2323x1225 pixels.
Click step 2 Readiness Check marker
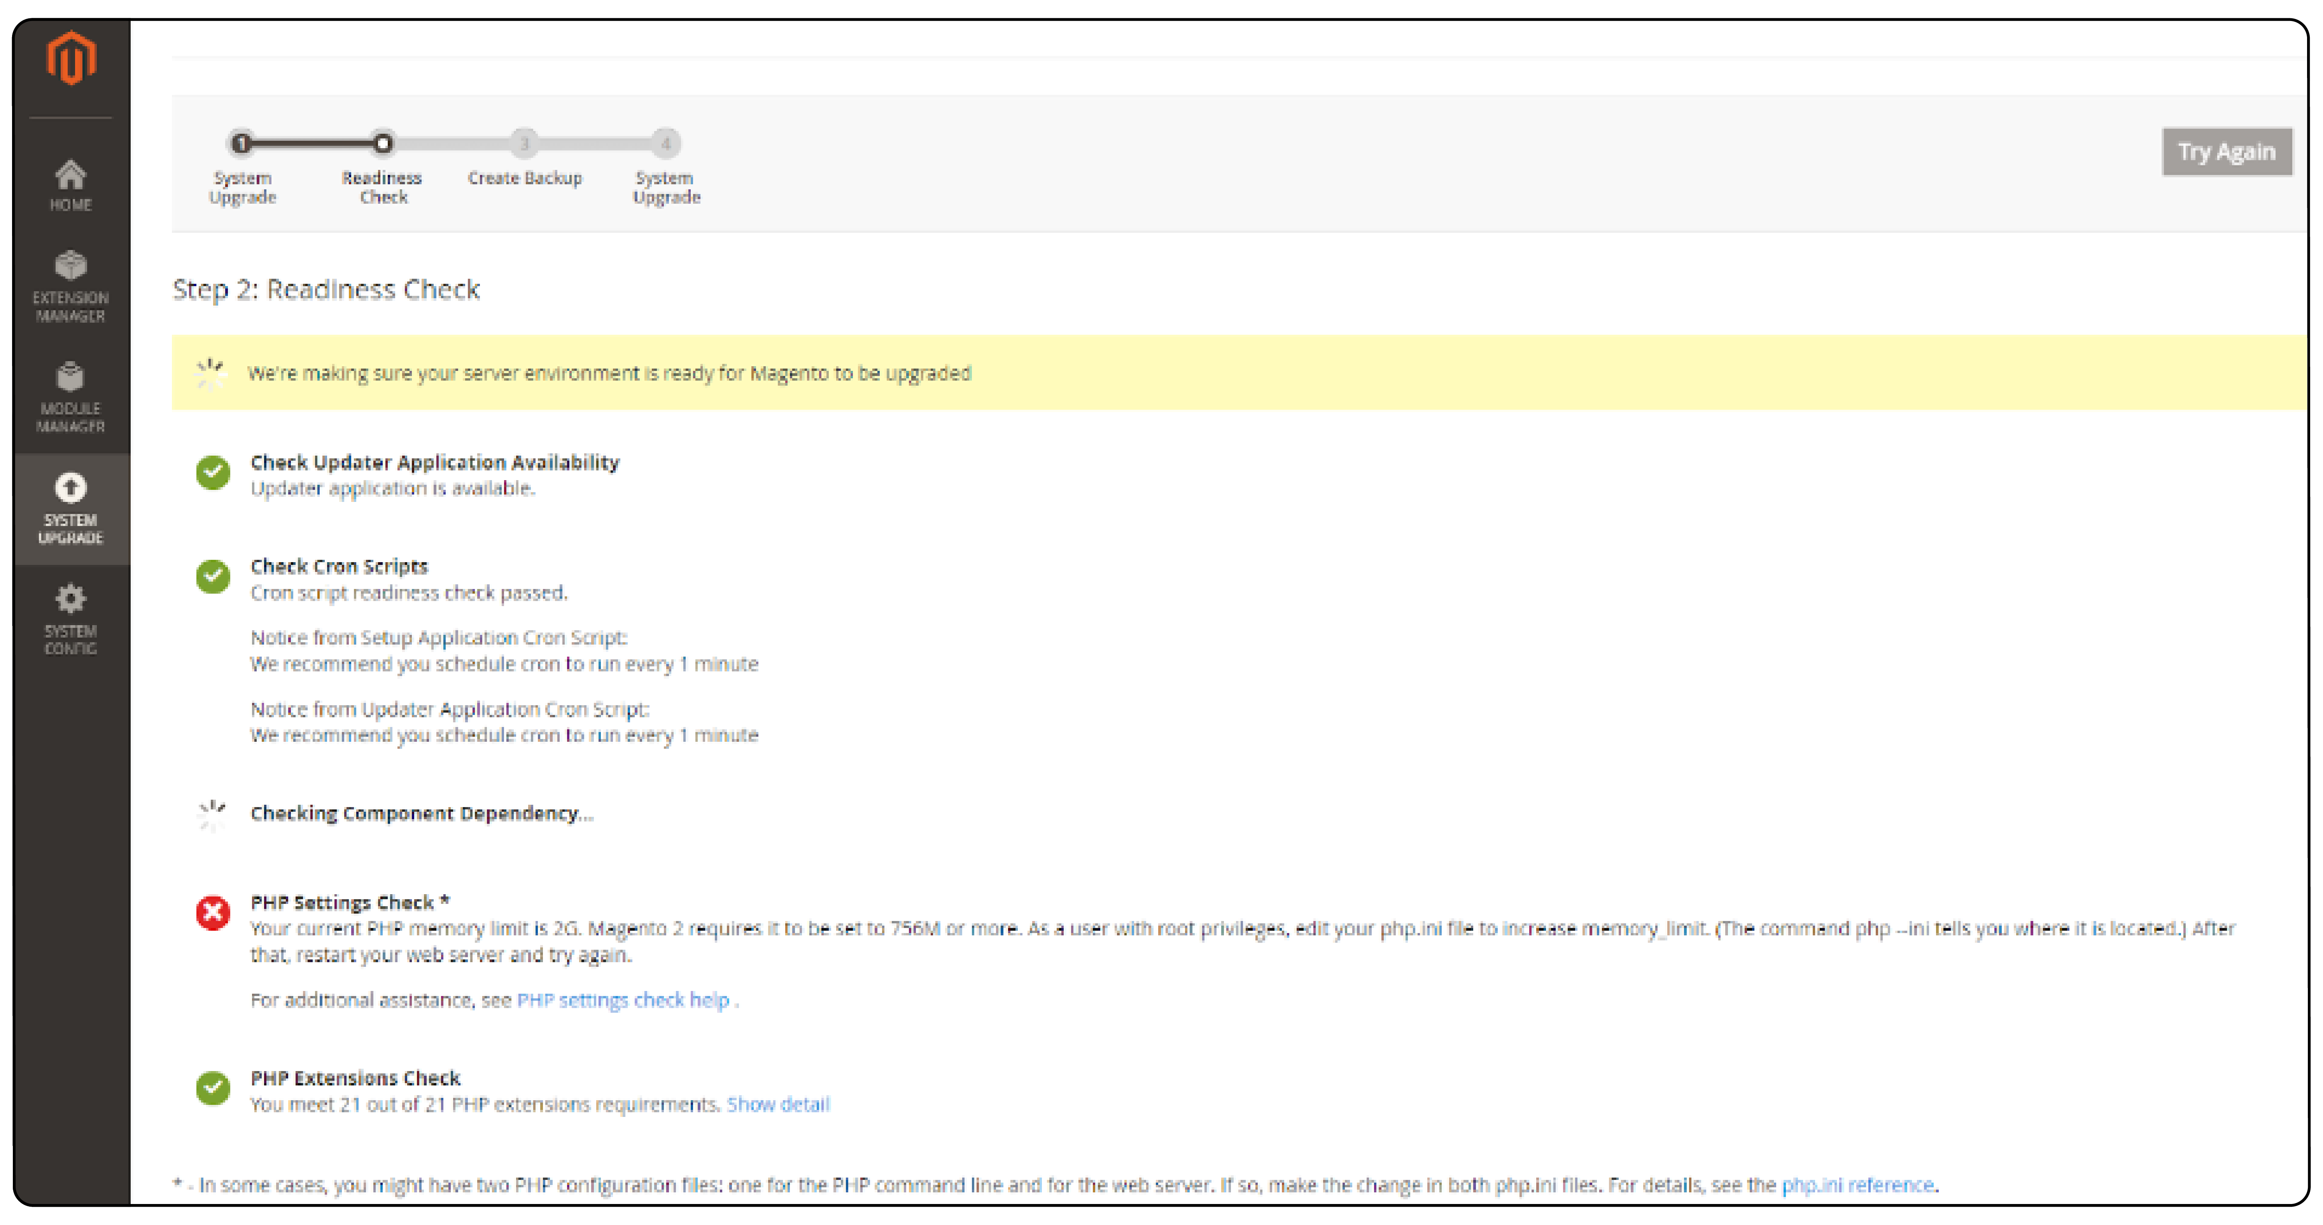(x=383, y=143)
